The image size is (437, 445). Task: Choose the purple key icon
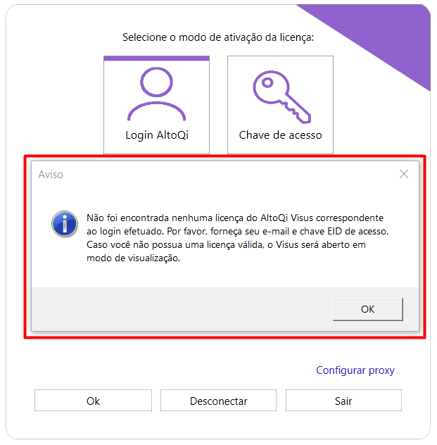coord(282,96)
